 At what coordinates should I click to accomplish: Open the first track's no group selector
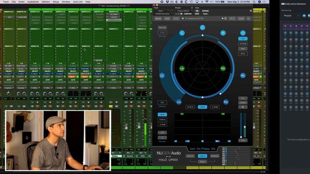pyautogui.click(x=9, y=88)
